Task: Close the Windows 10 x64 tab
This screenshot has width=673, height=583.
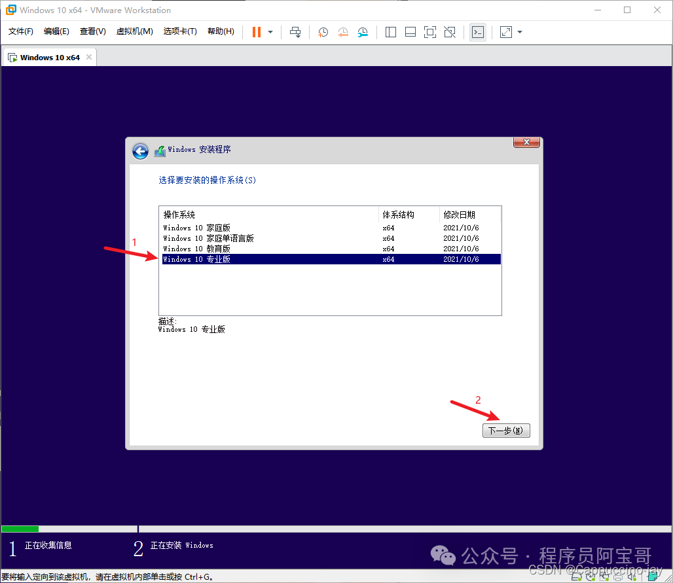Action: [89, 57]
